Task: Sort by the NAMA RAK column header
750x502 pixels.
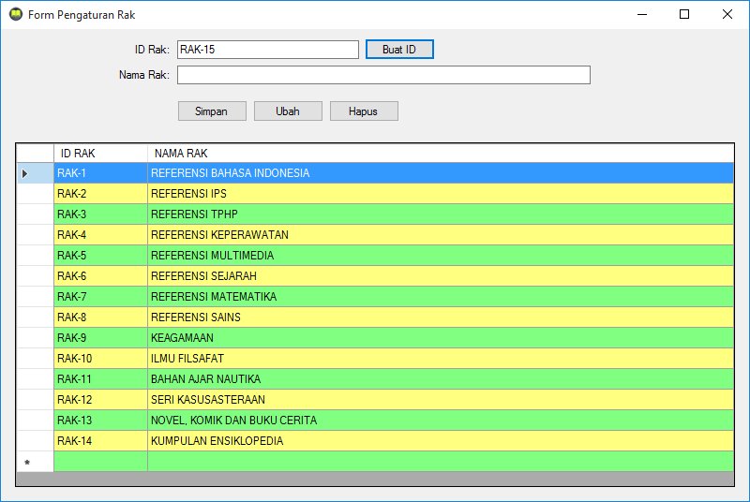Action: click(441, 153)
